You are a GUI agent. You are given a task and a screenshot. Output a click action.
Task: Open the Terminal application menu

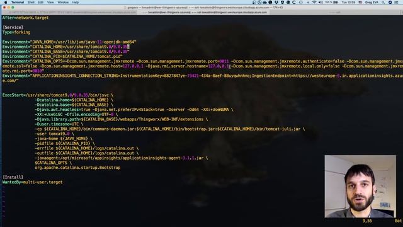18,3
